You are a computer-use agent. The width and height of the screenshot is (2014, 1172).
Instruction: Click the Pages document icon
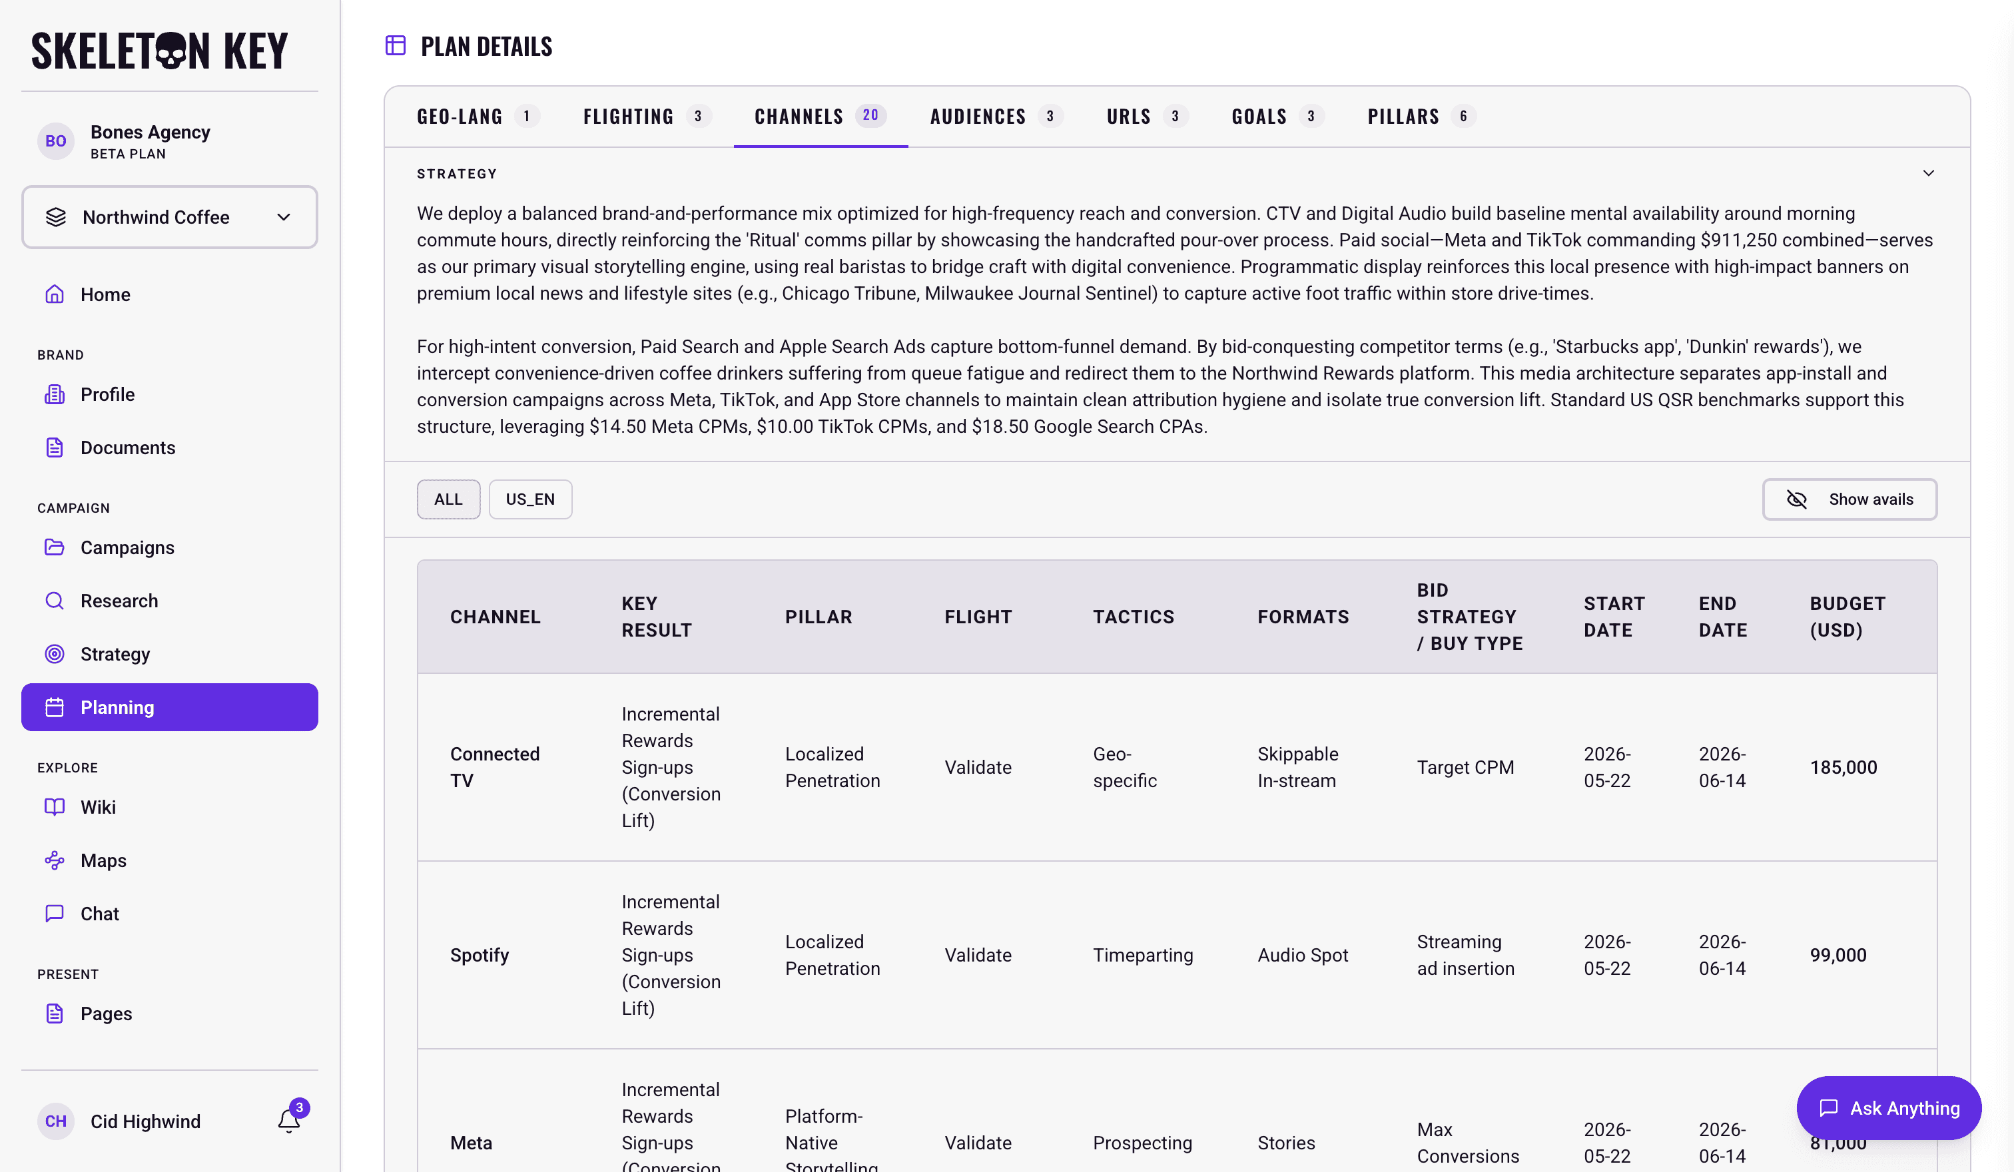[x=55, y=1014]
